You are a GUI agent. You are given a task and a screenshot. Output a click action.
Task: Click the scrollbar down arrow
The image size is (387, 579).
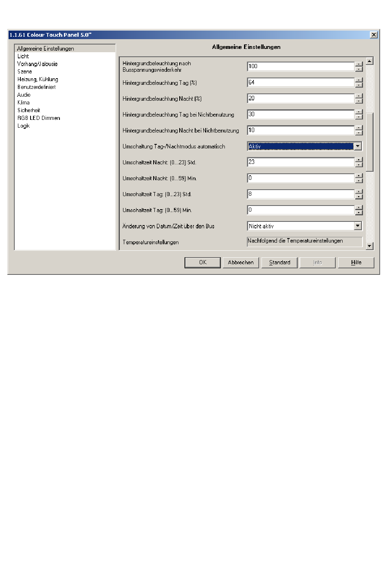(369, 246)
